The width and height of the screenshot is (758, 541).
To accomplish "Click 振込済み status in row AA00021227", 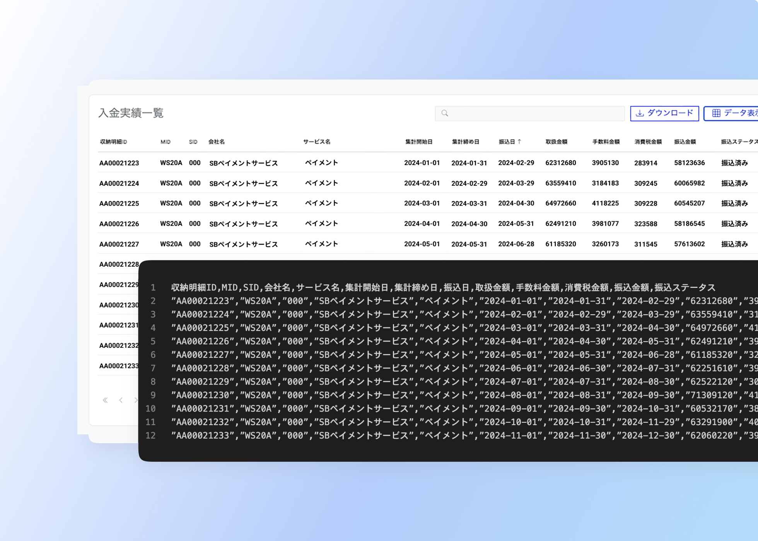I will coord(734,244).
